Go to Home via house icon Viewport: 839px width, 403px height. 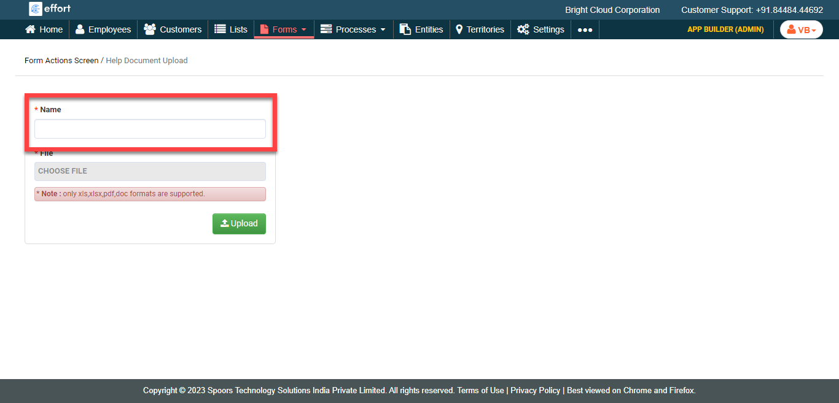point(30,29)
